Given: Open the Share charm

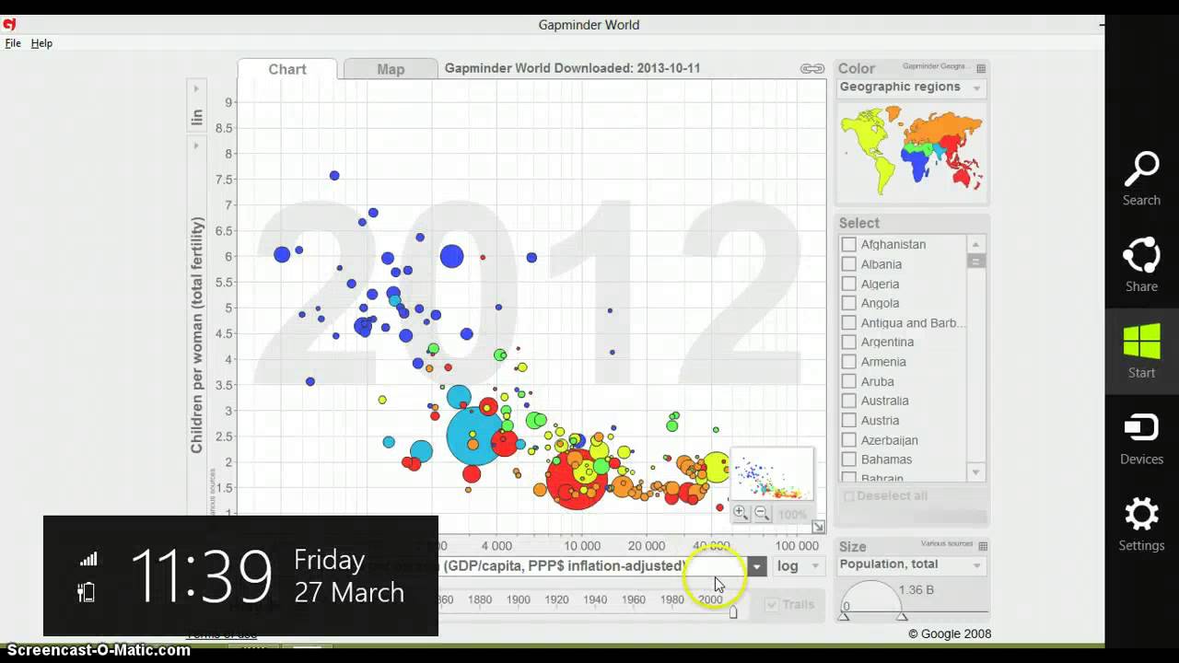Looking at the screenshot, I should point(1141,265).
